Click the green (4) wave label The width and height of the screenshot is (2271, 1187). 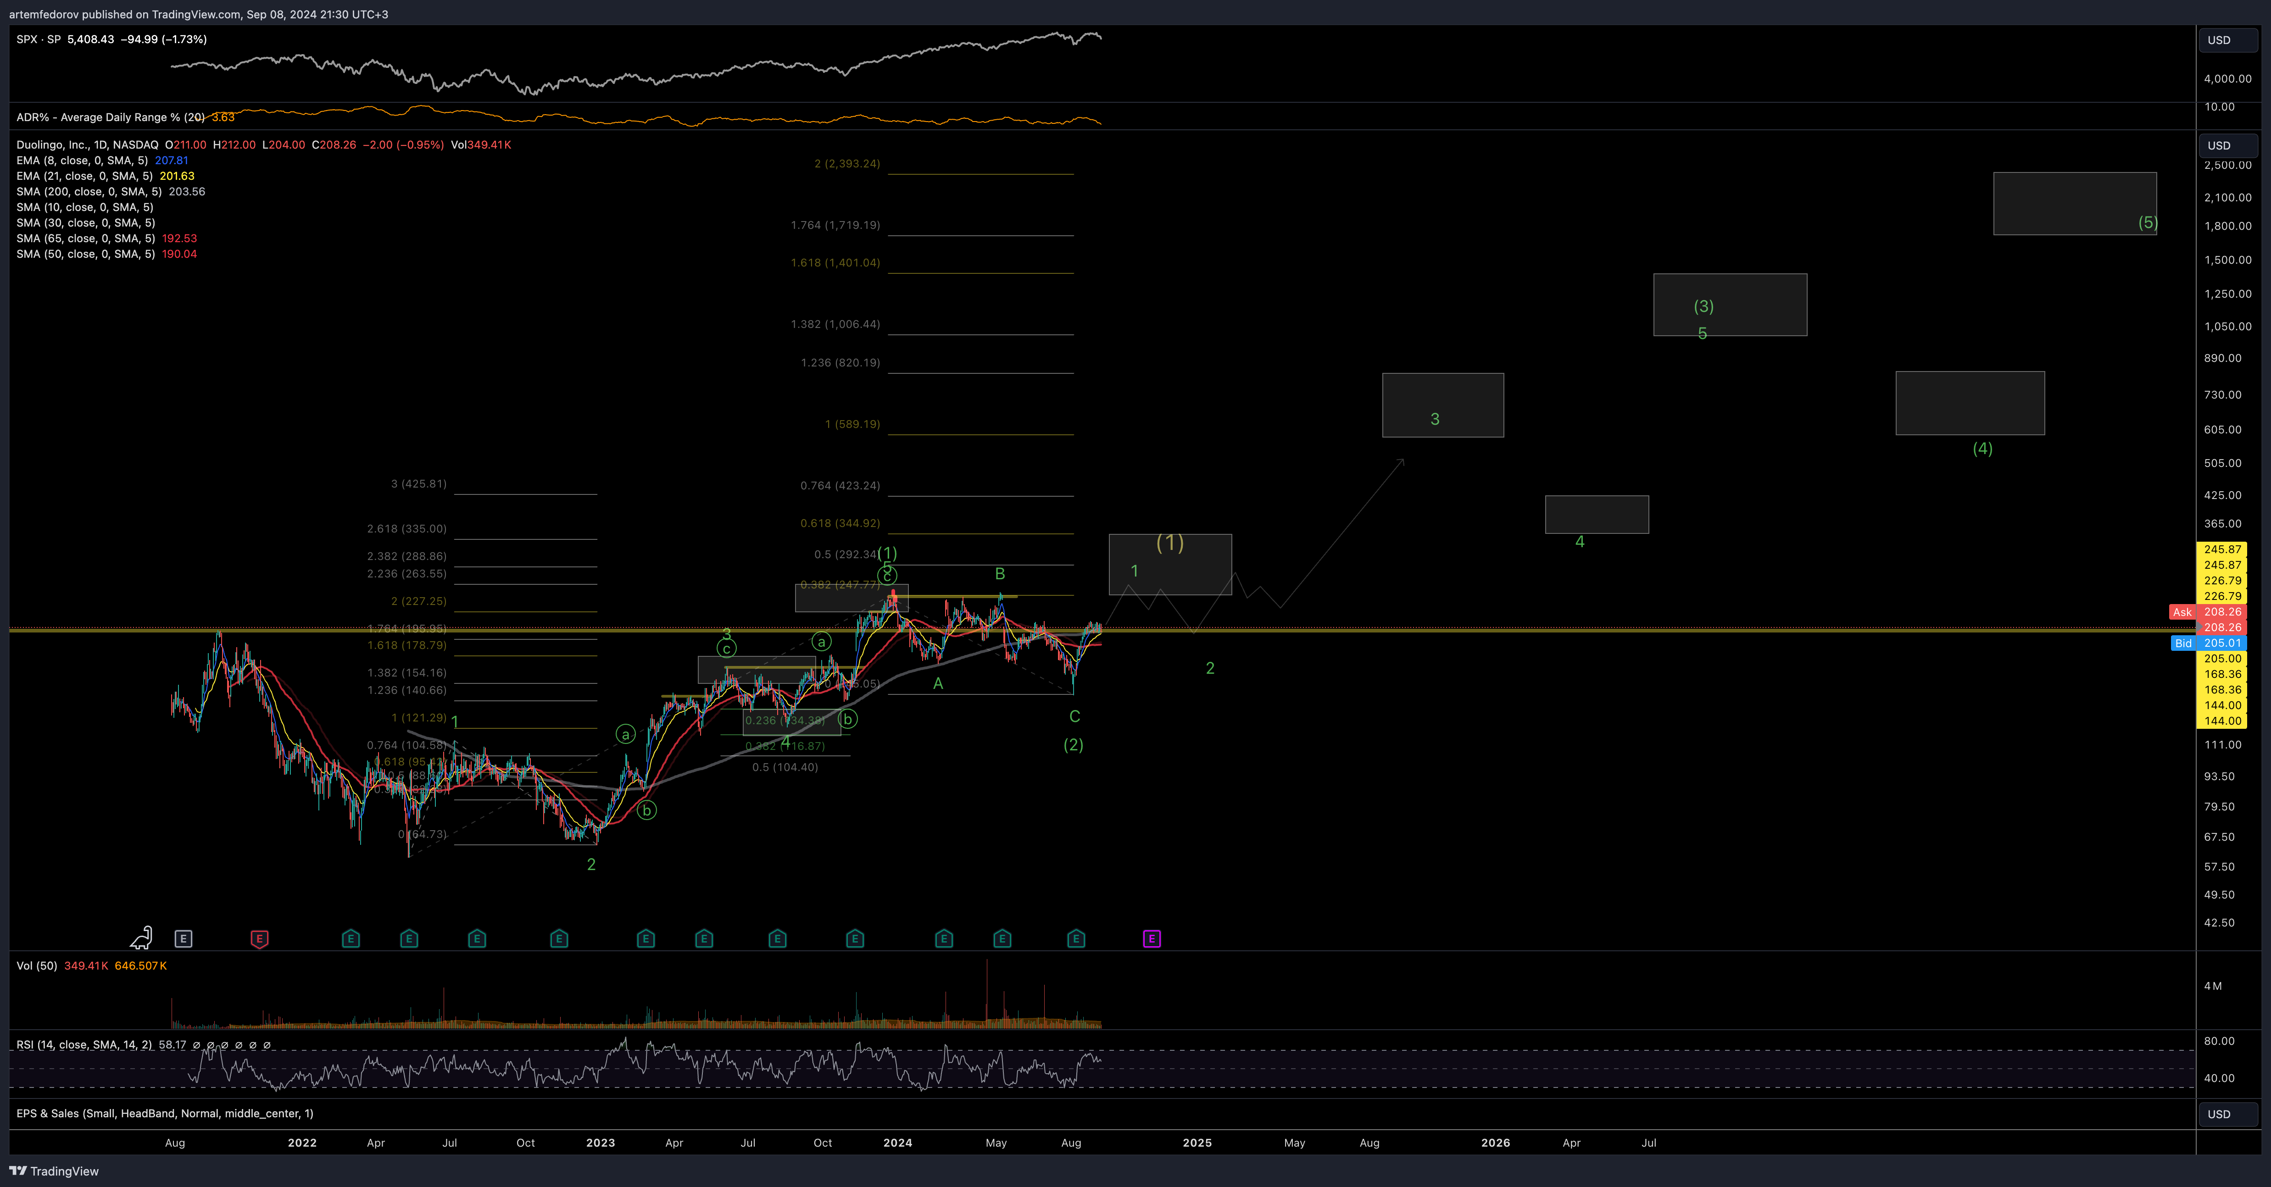[x=1982, y=449]
